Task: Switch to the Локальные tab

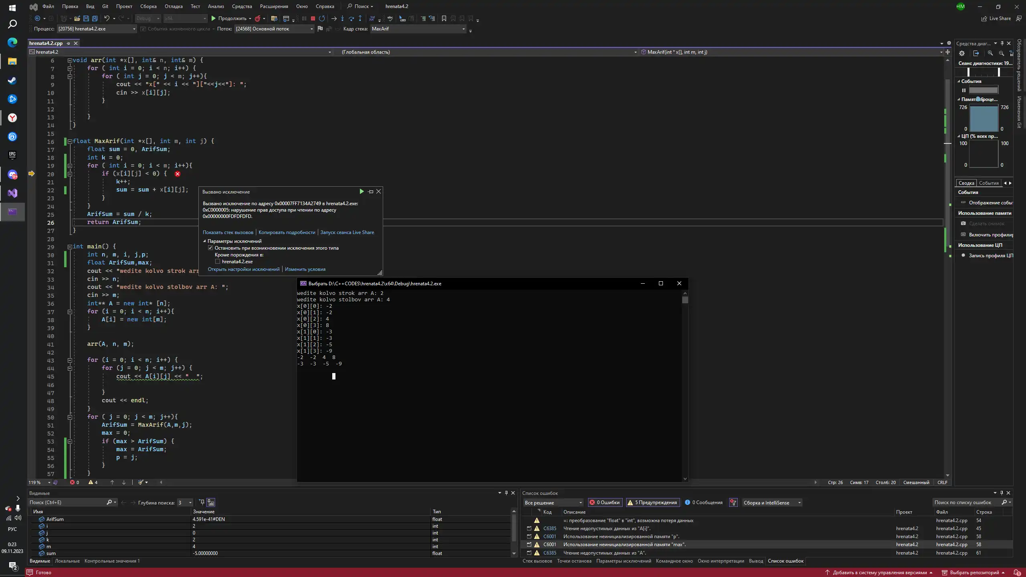Action: (x=67, y=561)
